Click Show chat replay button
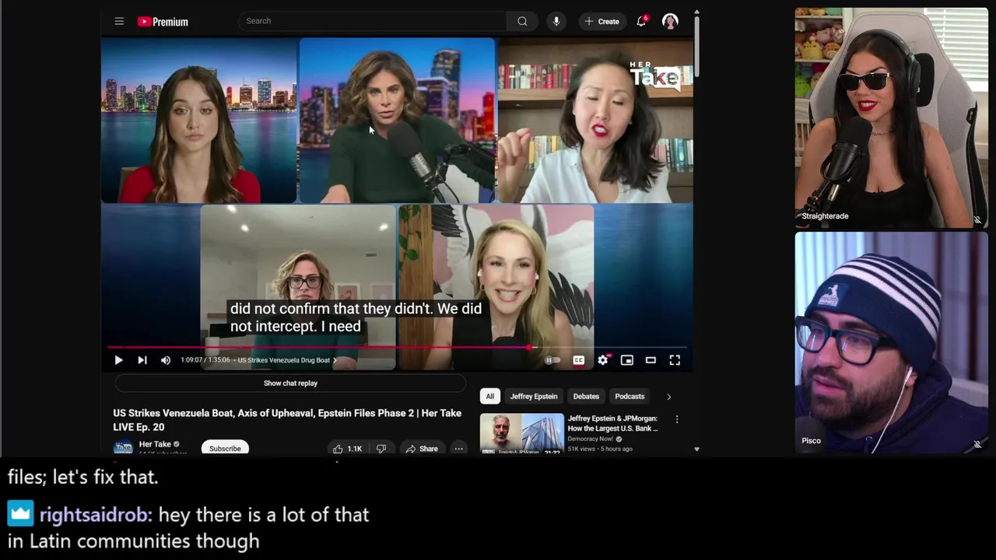The image size is (996, 560). point(290,383)
